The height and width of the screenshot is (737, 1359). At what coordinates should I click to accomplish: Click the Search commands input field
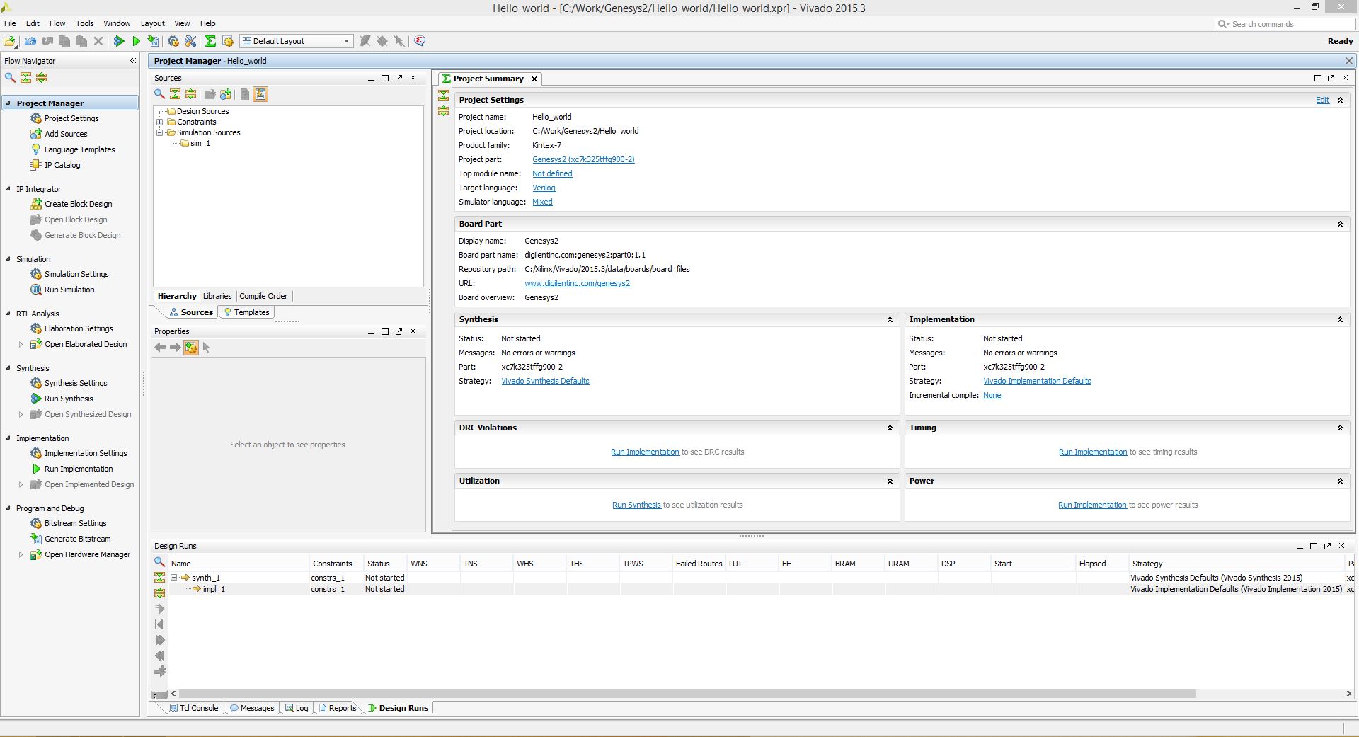point(1285,24)
